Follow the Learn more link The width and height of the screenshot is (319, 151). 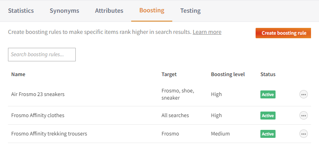tap(207, 32)
